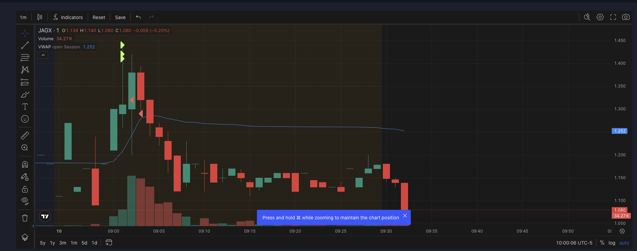Take a chart snapshot with camera icon
Viewport: 637px width, 251px height.
pos(626,17)
